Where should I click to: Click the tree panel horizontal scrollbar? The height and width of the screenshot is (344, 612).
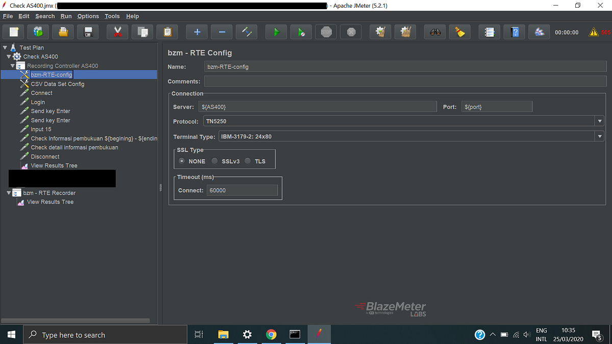tap(76, 321)
